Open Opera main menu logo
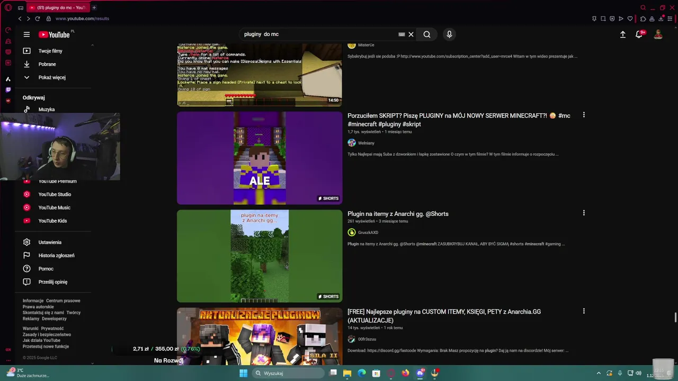The height and width of the screenshot is (381, 678). pos(8,7)
